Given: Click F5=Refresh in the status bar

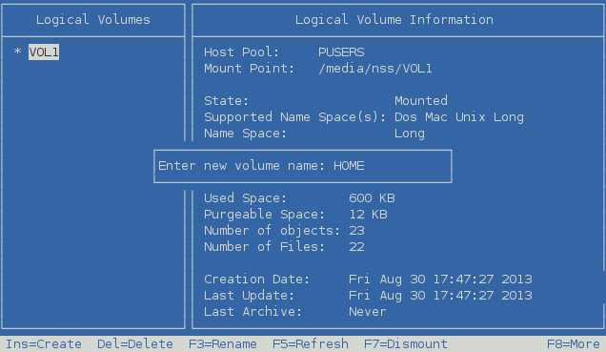Looking at the screenshot, I should point(311,343).
